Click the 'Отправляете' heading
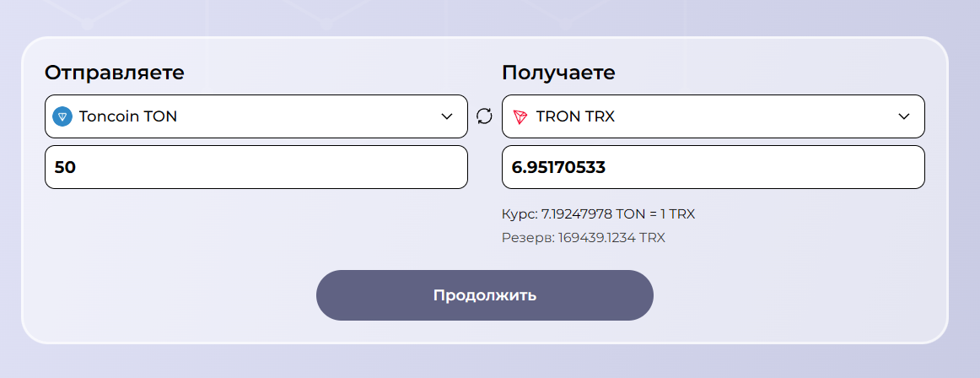980x378 pixels. tap(114, 73)
